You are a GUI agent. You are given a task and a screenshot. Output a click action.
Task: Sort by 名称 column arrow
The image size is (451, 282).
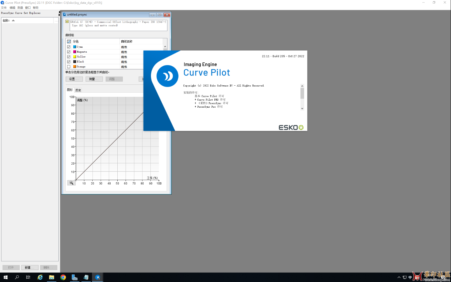(13, 20)
